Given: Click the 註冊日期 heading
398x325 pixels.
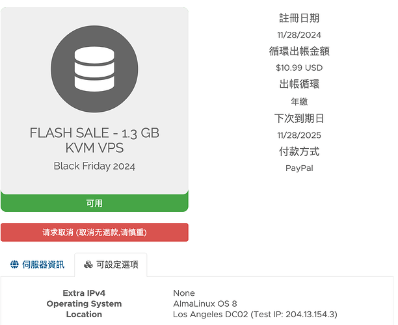Looking at the screenshot, I should coord(299,18).
